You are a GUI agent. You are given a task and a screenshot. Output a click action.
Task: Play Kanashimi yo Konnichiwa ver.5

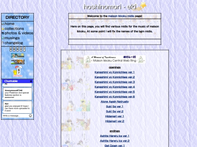(x=115, y=92)
